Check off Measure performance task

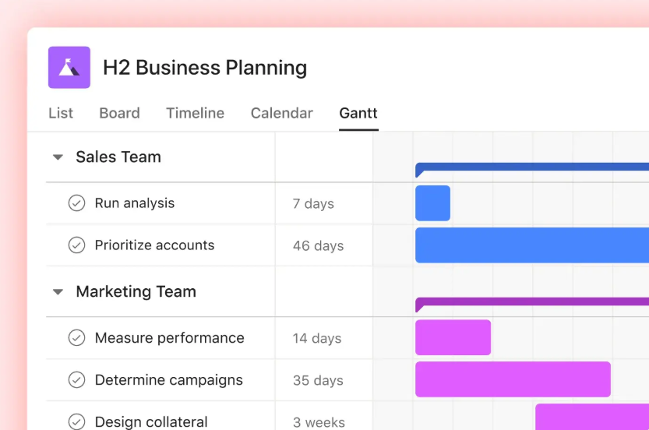[x=76, y=338]
